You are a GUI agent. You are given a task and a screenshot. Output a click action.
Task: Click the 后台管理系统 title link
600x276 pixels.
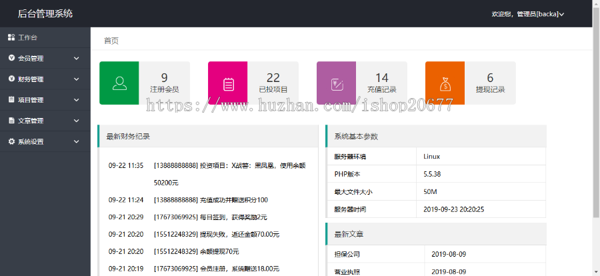[45, 14]
